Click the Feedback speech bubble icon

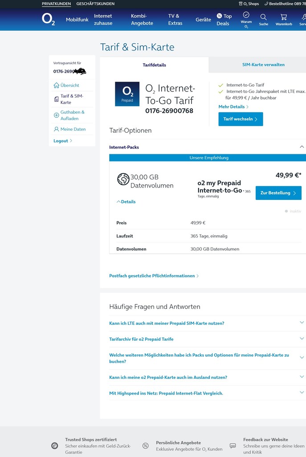[233, 446]
